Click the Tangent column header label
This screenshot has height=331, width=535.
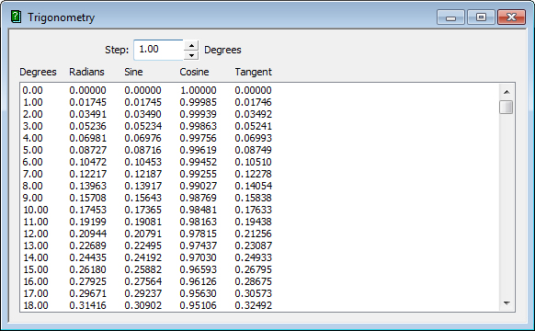[x=253, y=72]
